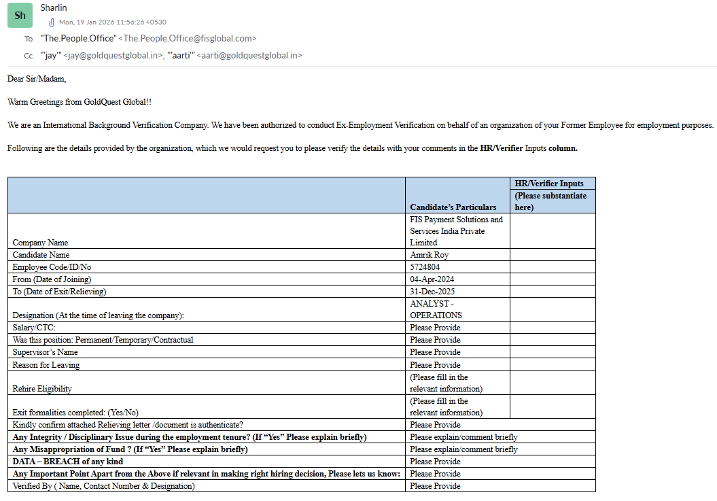Click the email timestamp Mon, 19 Jan 2026
The image size is (717, 501).
pyautogui.click(x=113, y=22)
